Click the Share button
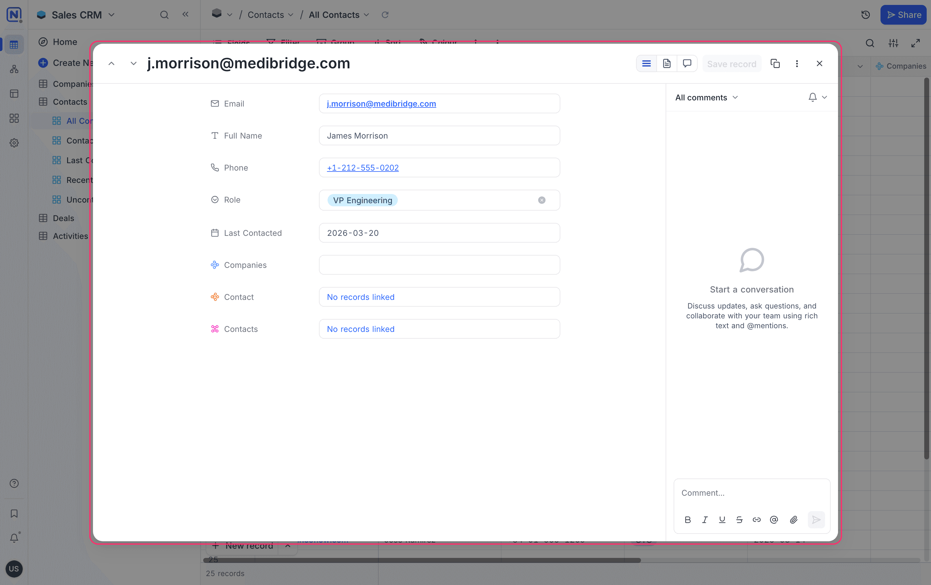 [x=904, y=15]
